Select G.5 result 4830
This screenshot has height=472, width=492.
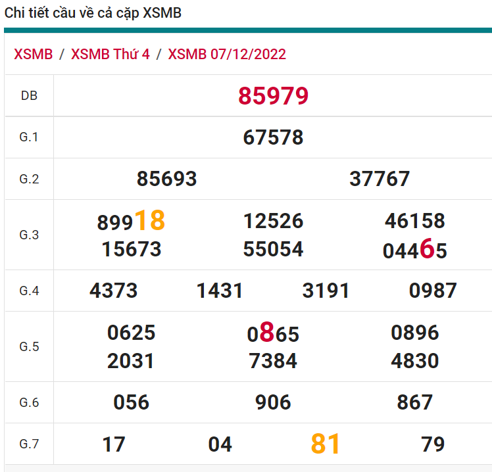pyautogui.click(x=414, y=361)
